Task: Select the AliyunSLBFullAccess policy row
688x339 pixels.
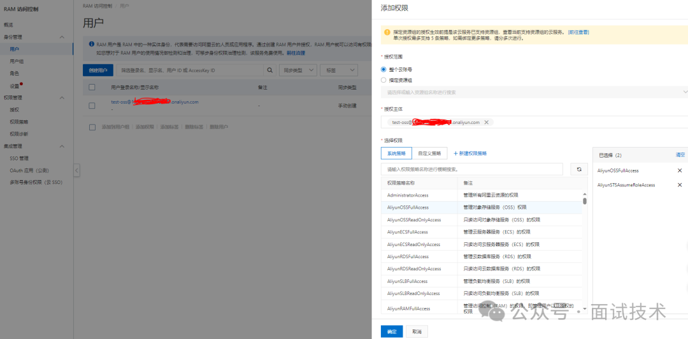Action: [482, 280]
